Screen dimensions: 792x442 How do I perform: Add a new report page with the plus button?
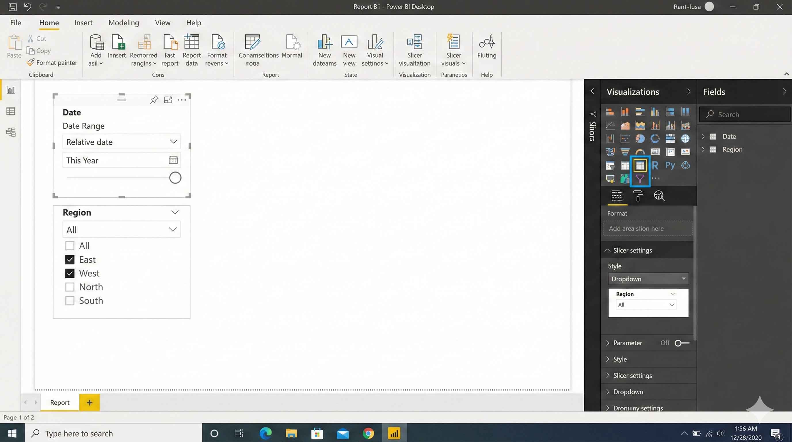point(89,402)
